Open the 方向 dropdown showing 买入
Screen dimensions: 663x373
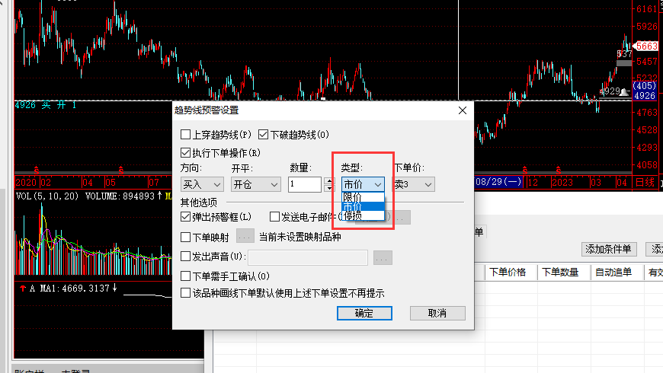[x=202, y=185]
